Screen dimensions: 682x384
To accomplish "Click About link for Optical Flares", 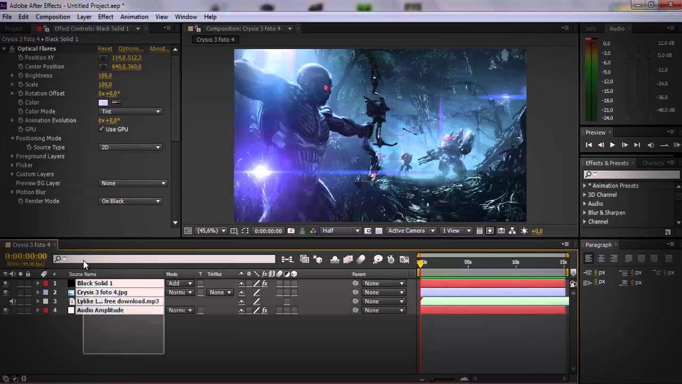I will coord(159,49).
